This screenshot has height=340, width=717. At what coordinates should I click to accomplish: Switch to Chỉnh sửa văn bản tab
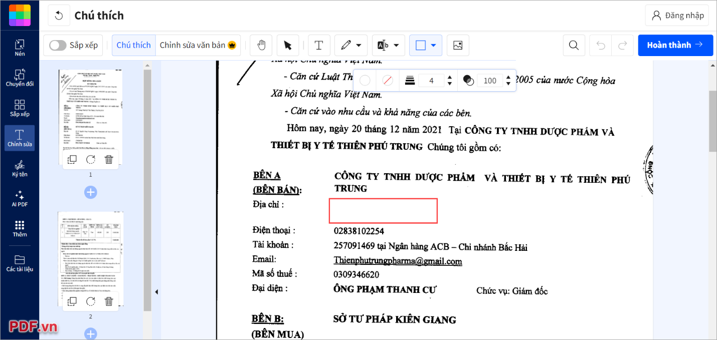click(198, 45)
